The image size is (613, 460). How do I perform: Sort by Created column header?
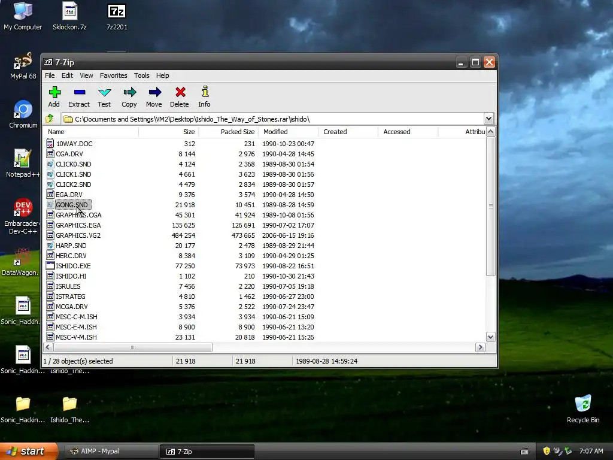[348, 132]
